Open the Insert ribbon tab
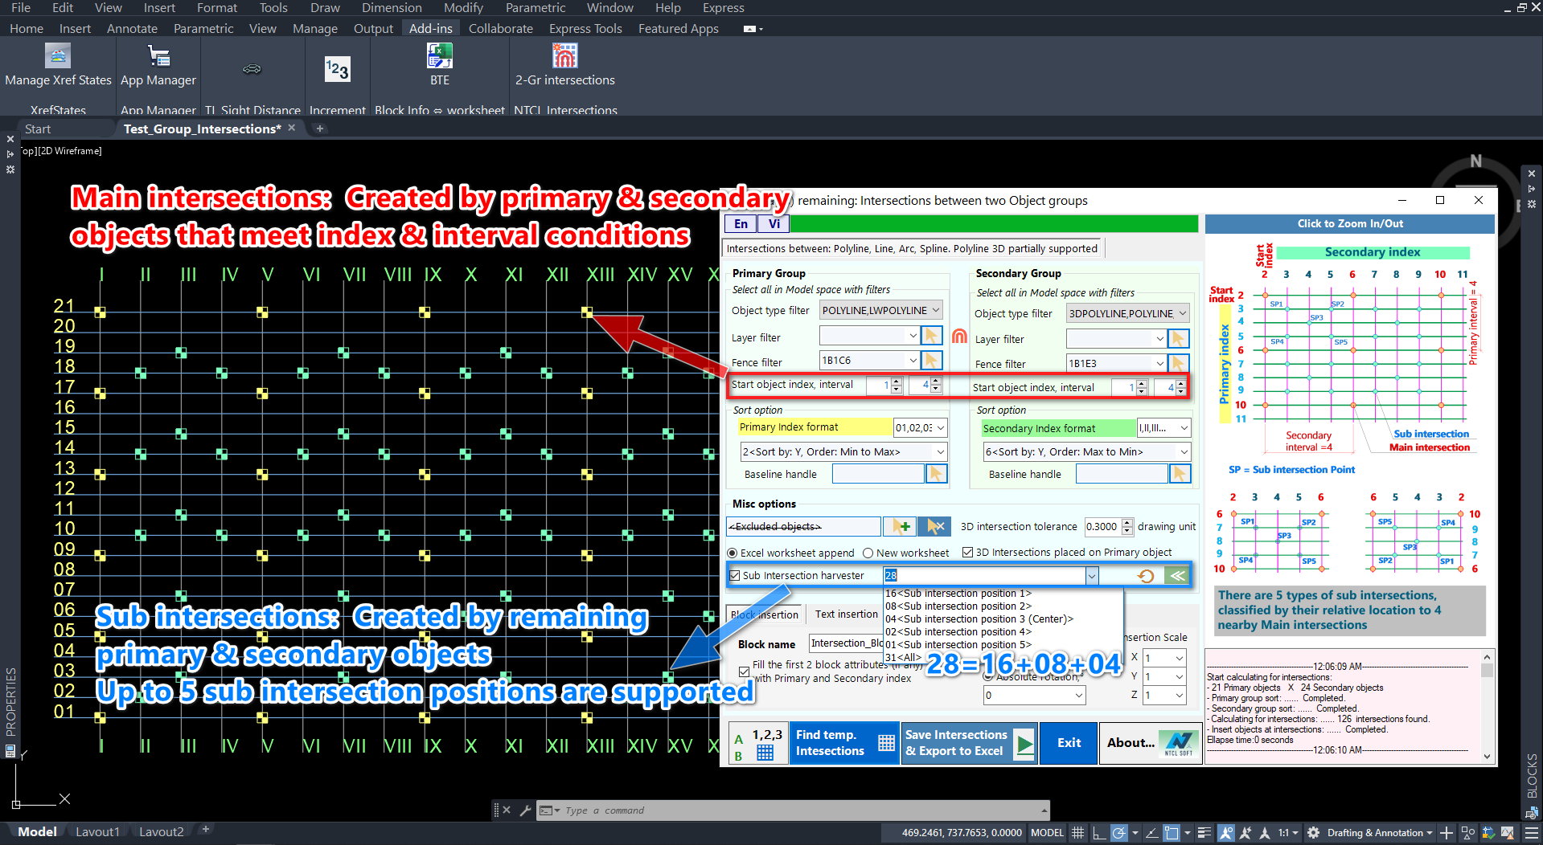Image resolution: width=1543 pixels, height=845 pixels. (x=75, y=28)
